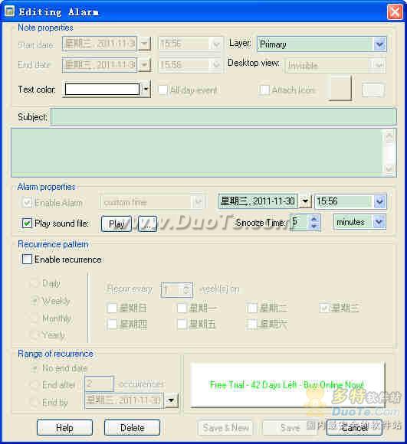Click the Recur every weeks spinner

click(177, 289)
